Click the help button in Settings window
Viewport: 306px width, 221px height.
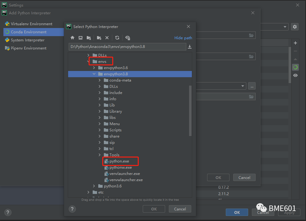coord(8,212)
